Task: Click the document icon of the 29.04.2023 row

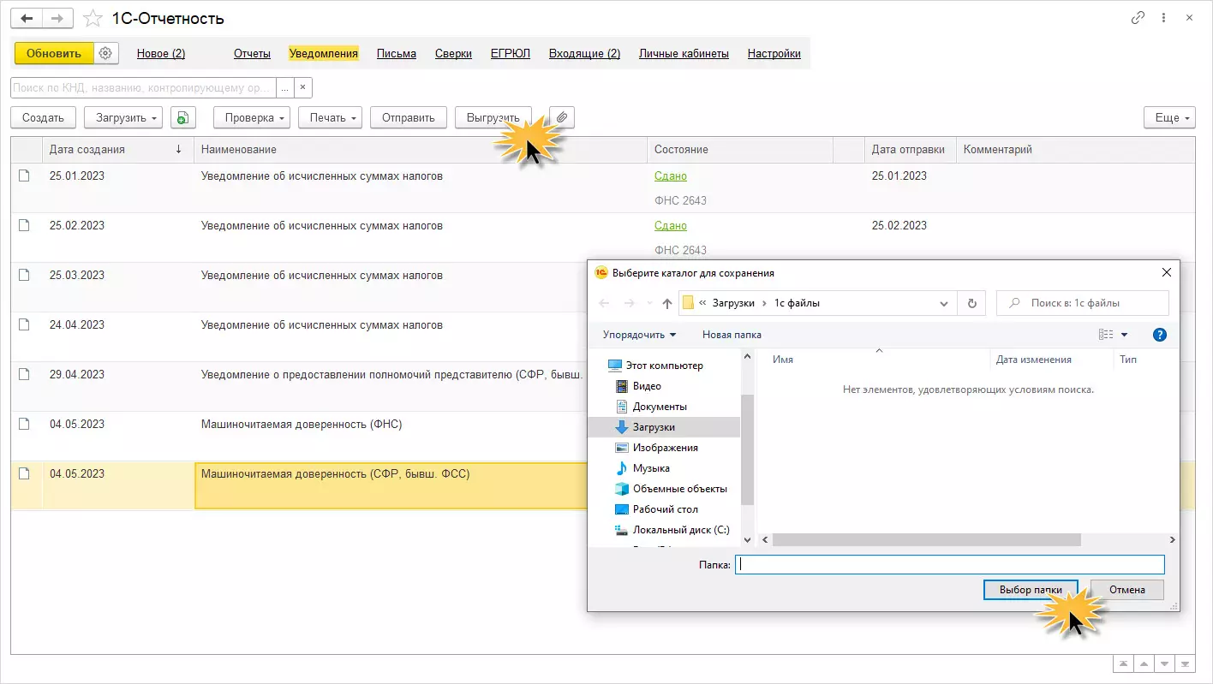Action: (x=25, y=374)
